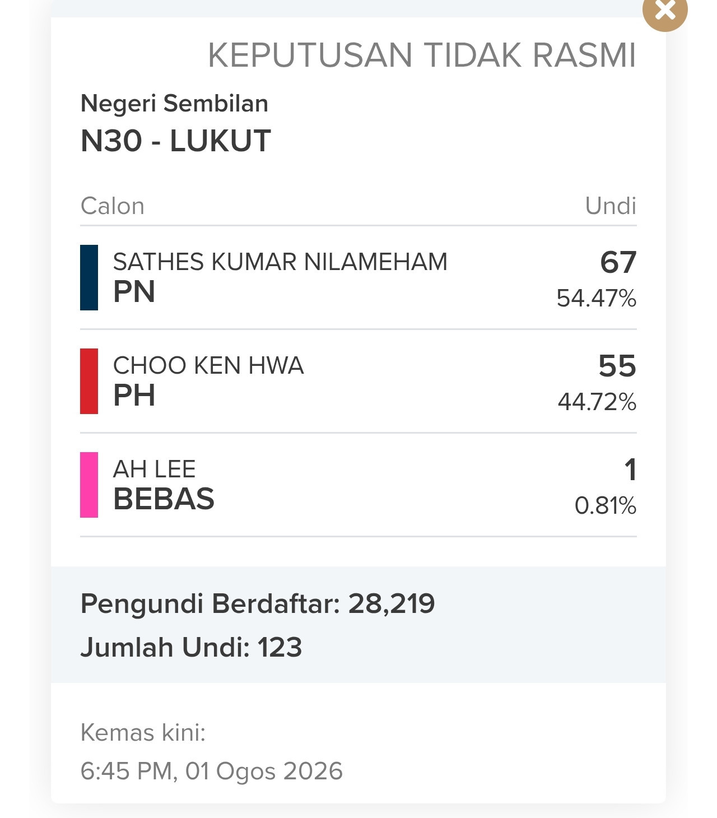Click the Undi column header
This screenshot has width=717, height=818.
(611, 206)
